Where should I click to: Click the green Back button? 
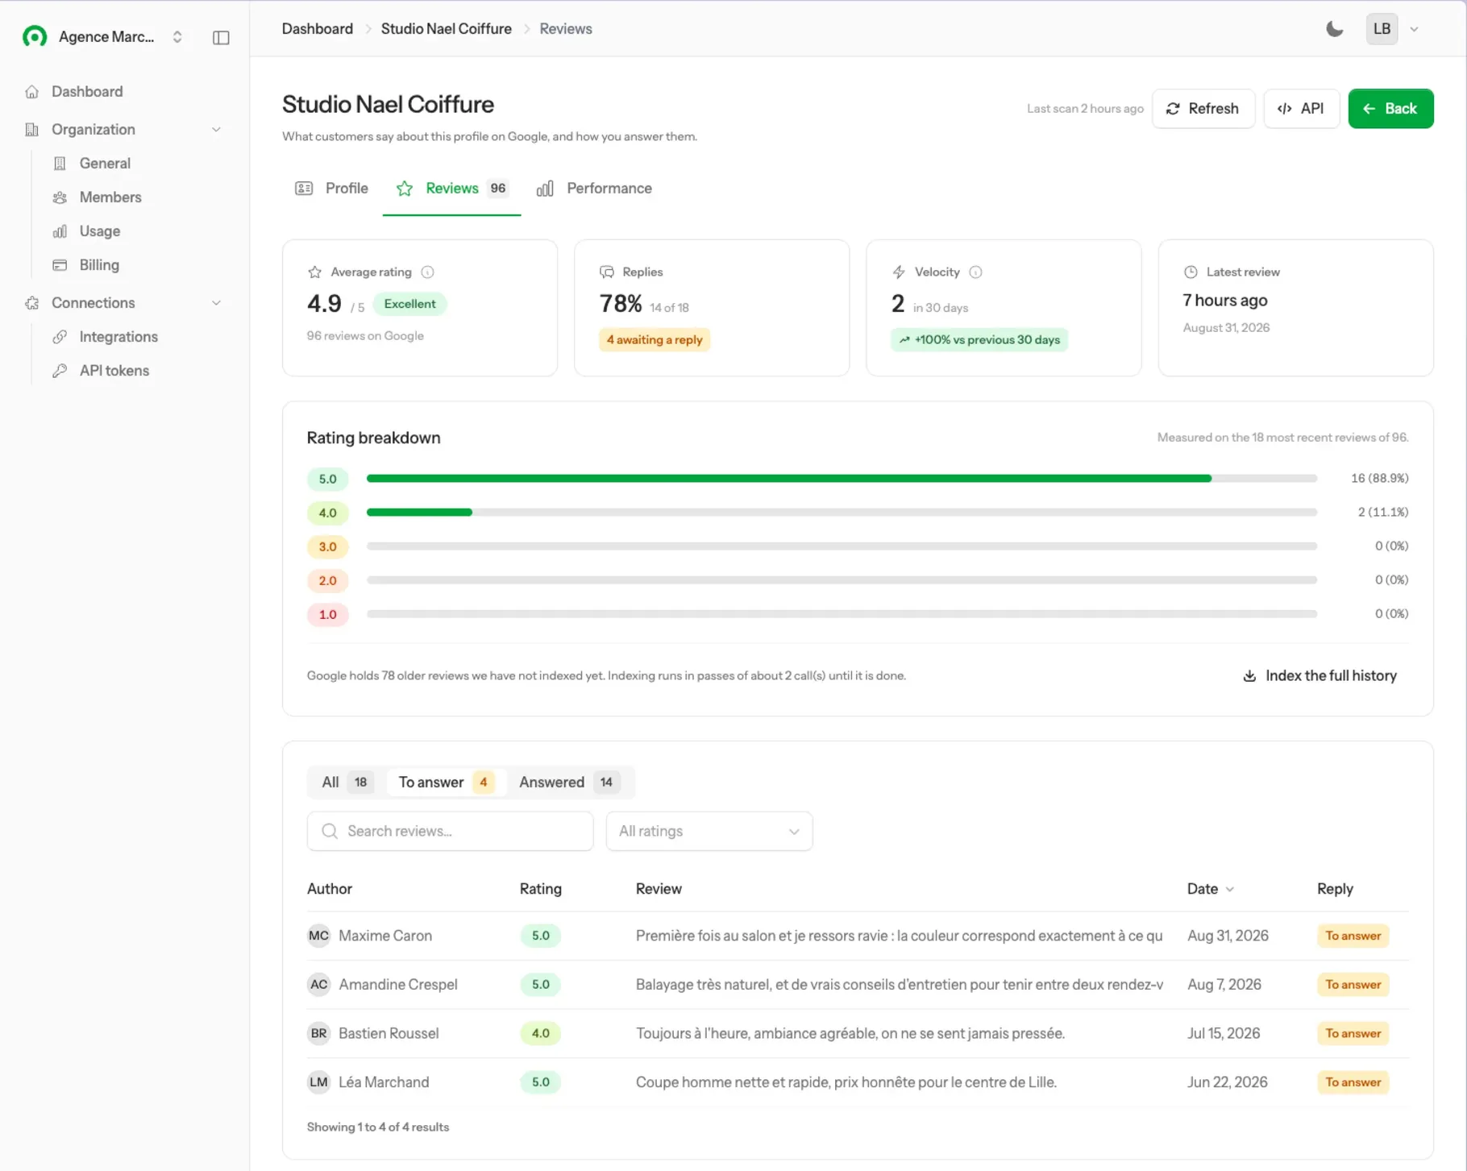(1391, 109)
